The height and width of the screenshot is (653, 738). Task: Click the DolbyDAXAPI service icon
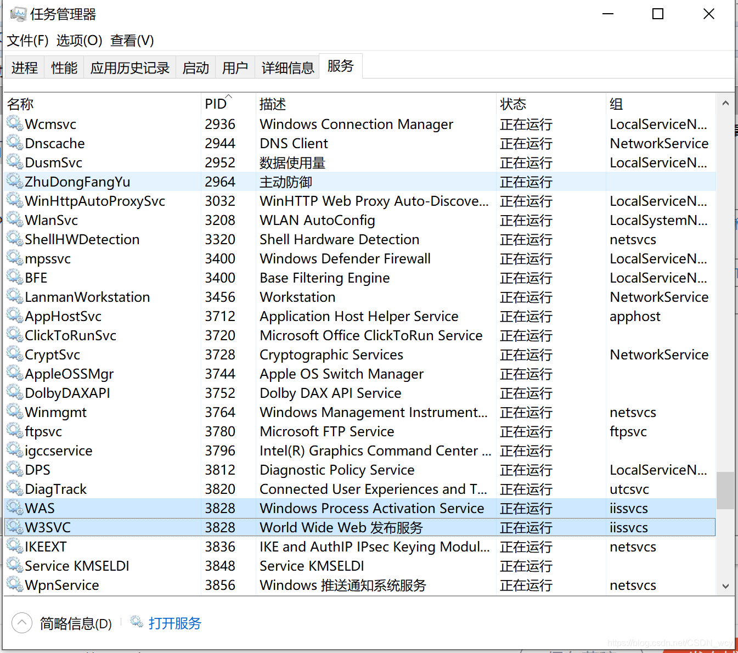14,392
